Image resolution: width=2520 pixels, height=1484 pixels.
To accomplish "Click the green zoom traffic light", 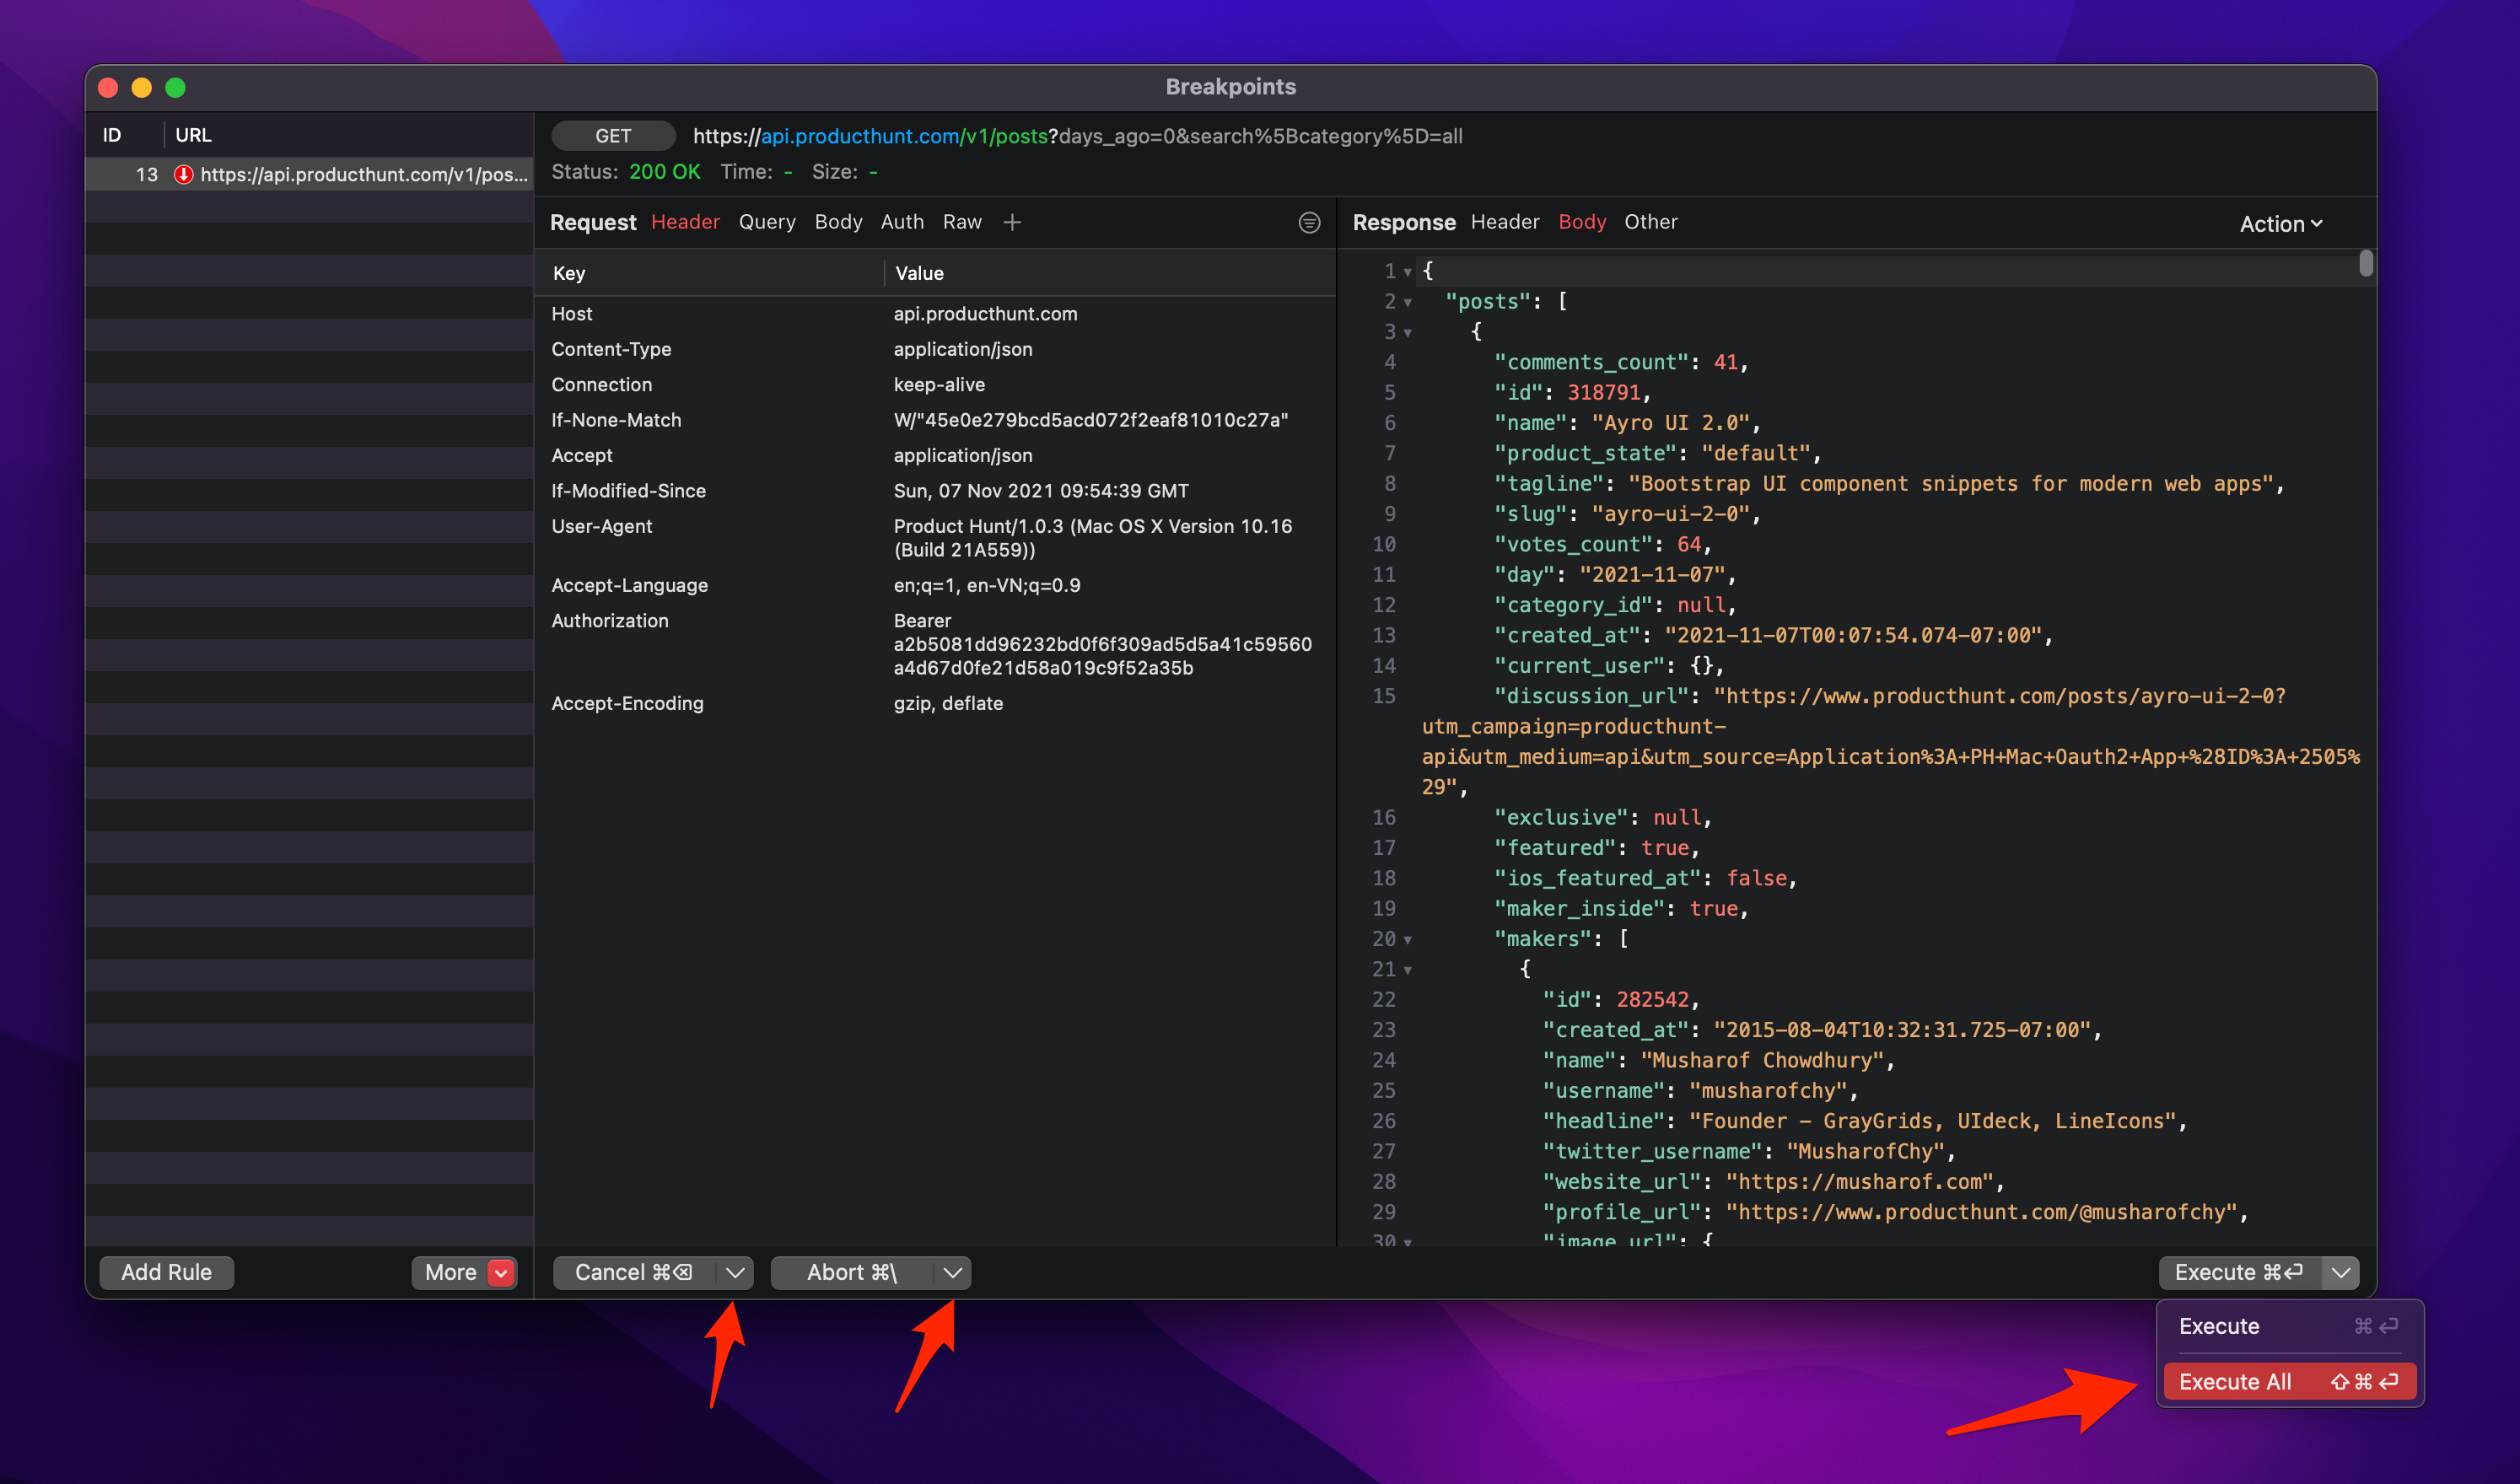I will coord(175,88).
